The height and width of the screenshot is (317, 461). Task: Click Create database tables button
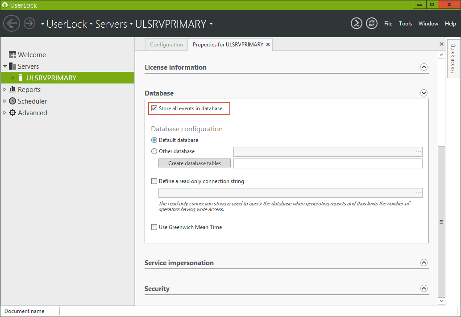click(195, 163)
